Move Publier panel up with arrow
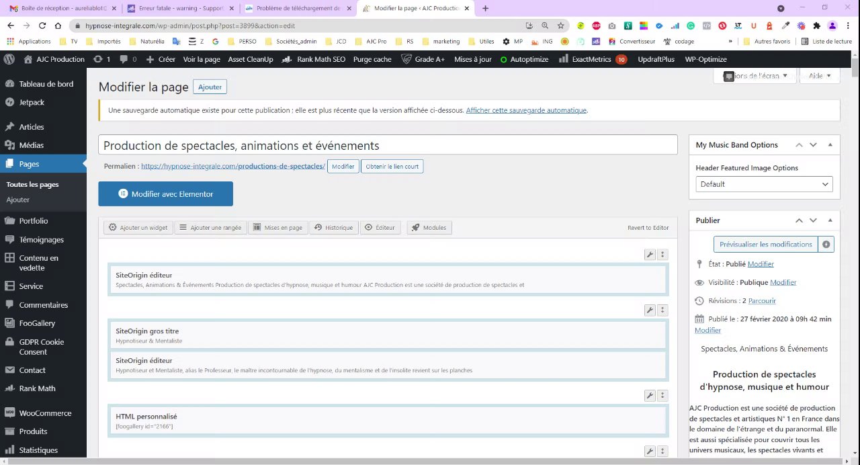The height and width of the screenshot is (465, 860). pos(799,220)
